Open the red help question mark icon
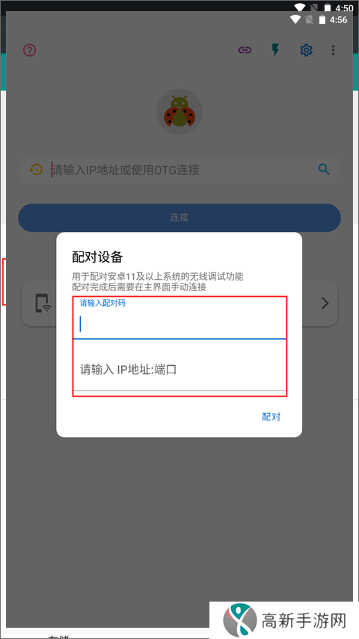Screen dimensions: 359x639 30,50
